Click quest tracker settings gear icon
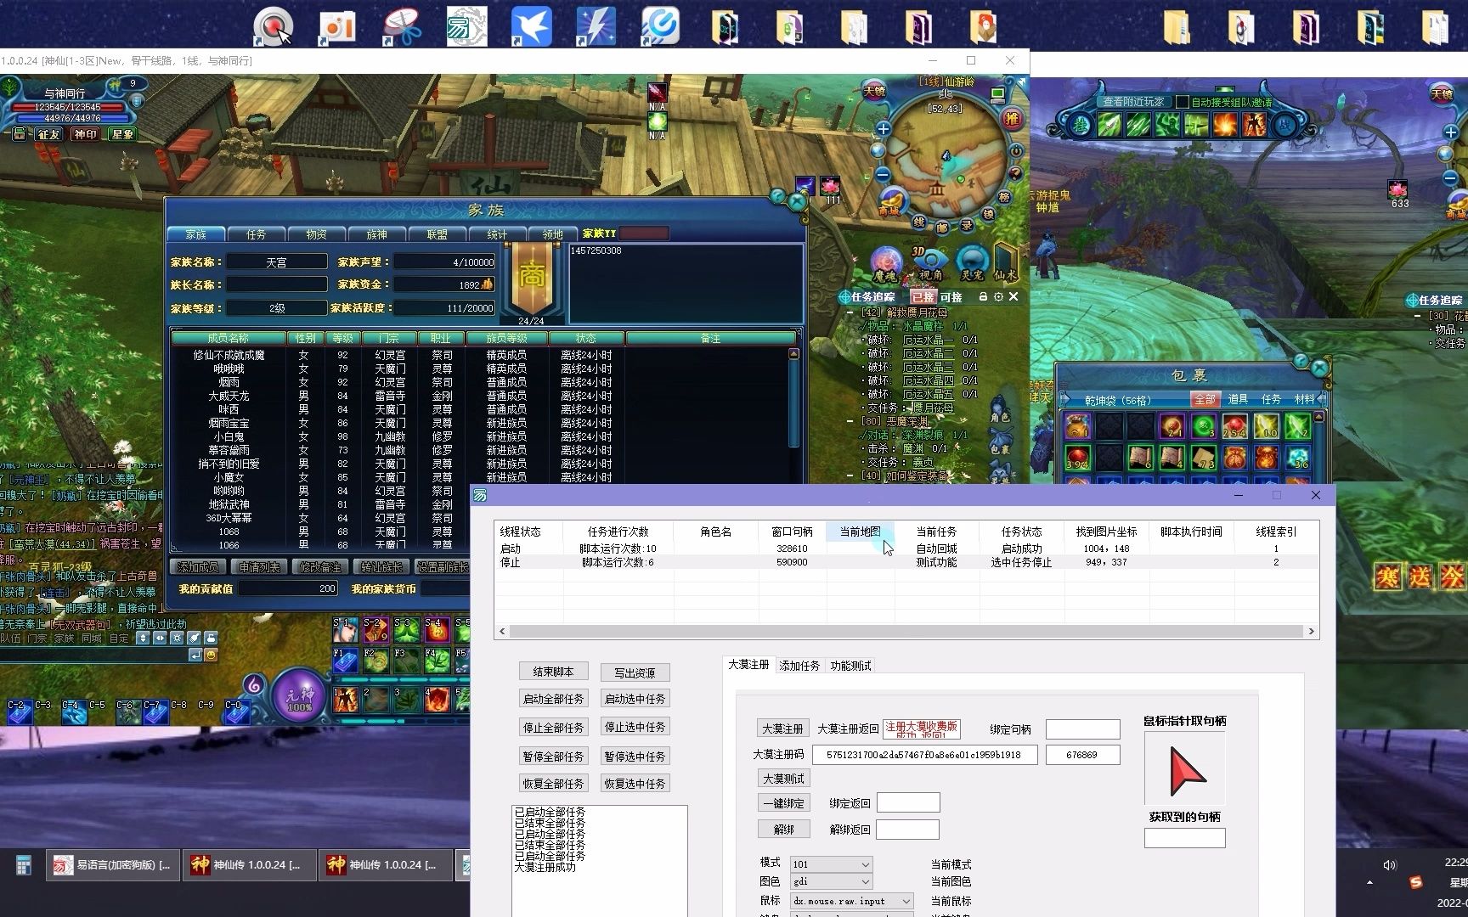This screenshot has height=917, width=1468. [x=998, y=297]
